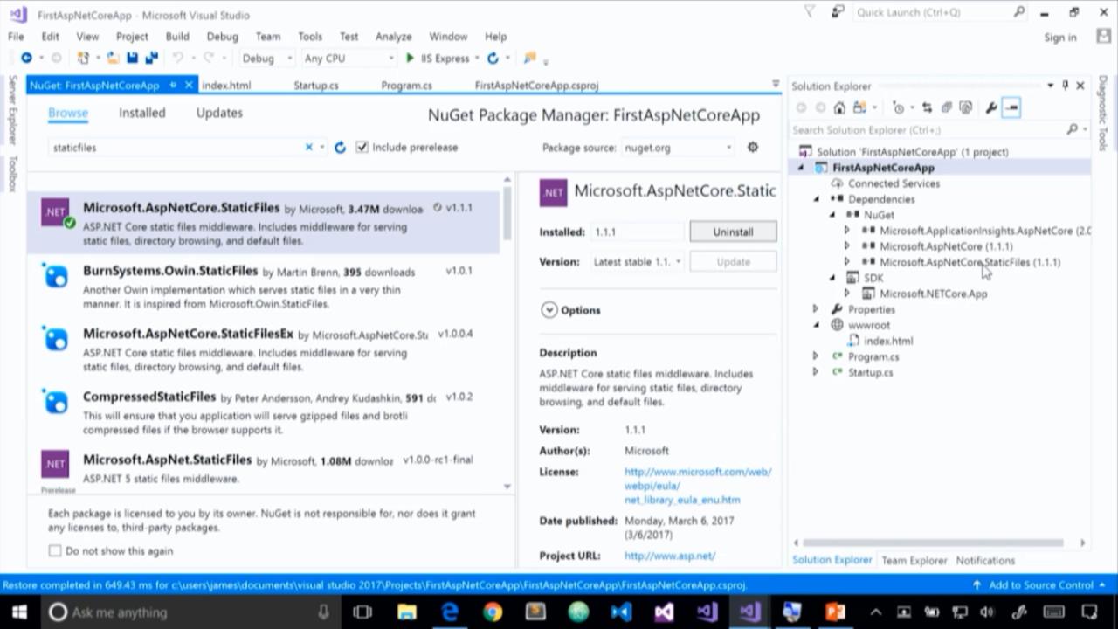Switch to the Installed packages tab
This screenshot has height=629, width=1118.
(x=142, y=113)
